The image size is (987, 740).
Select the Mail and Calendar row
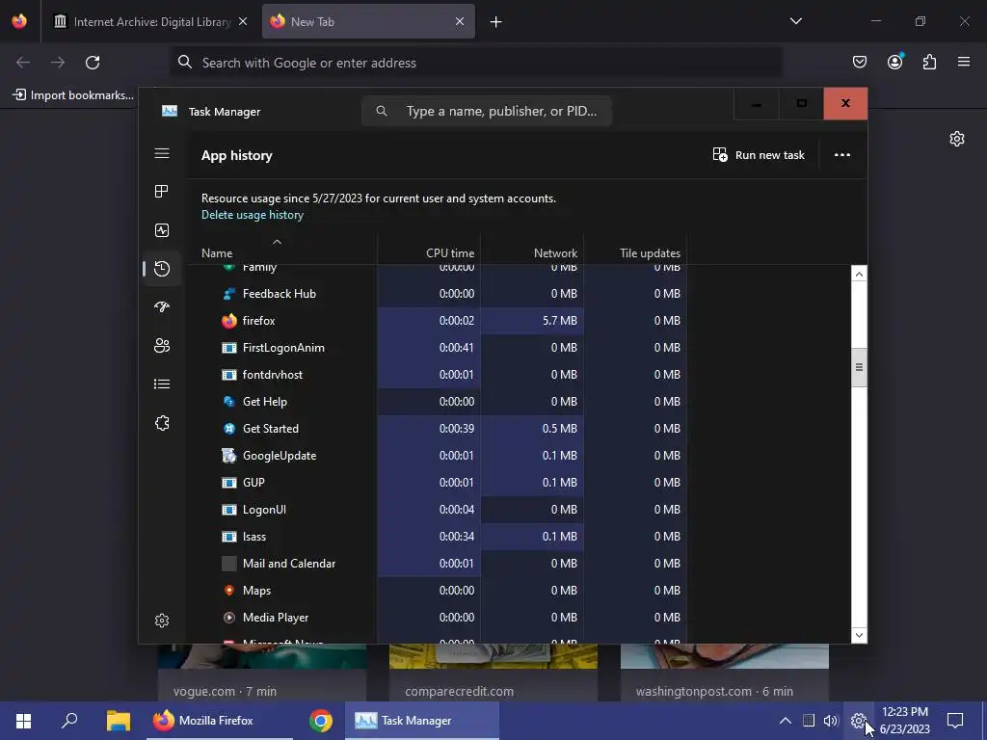444,564
